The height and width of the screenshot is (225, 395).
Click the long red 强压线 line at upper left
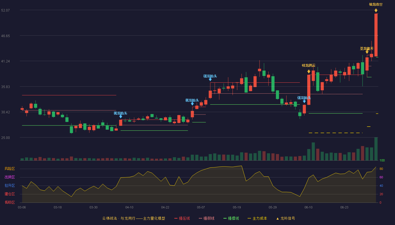[69, 95]
